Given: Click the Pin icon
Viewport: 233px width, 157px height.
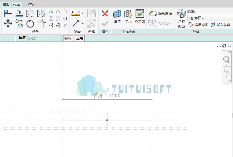Looking at the screenshot, I should pos(65,18).
